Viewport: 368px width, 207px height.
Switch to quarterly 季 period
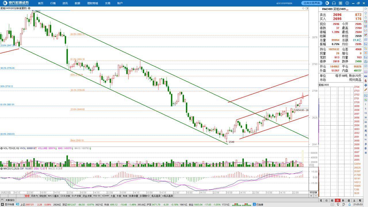365,148
